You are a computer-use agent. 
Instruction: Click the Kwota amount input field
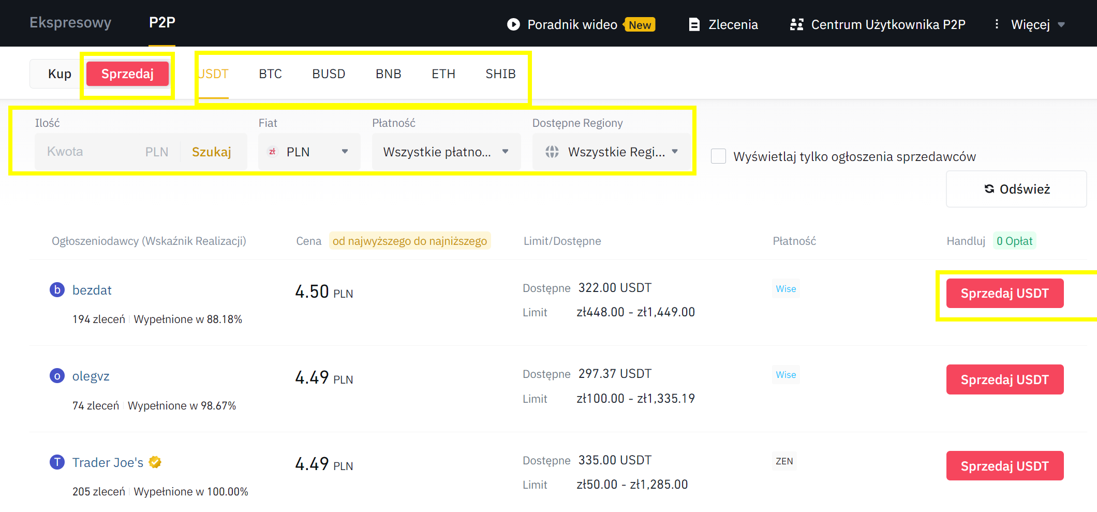pyautogui.click(x=88, y=152)
